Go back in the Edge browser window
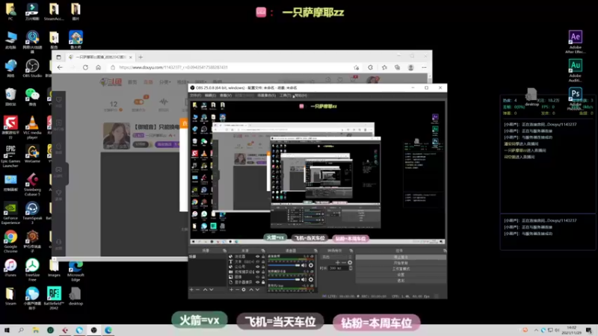The width and height of the screenshot is (598, 336). [x=60, y=67]
